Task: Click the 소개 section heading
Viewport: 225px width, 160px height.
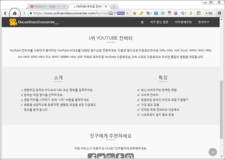Action: (58, 77)
